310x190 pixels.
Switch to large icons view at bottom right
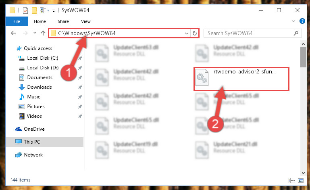(301, 180)
